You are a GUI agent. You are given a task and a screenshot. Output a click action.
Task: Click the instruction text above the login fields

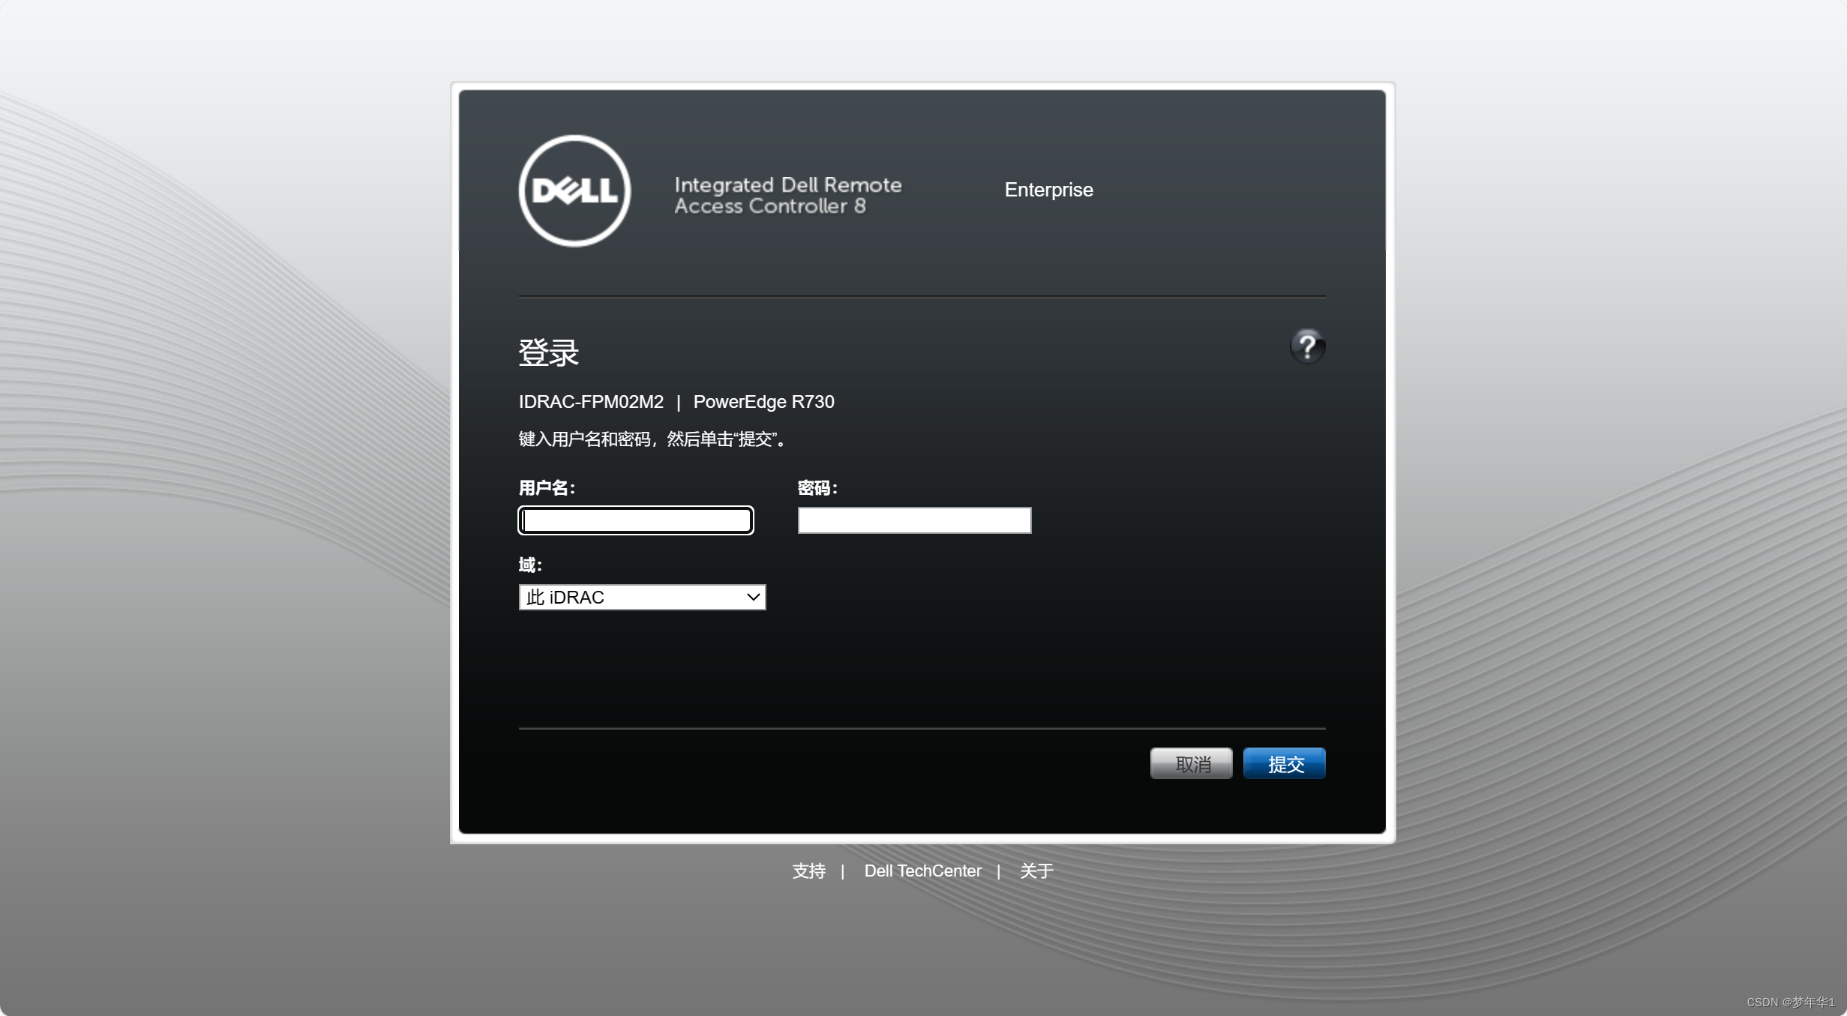coord(651,439)
